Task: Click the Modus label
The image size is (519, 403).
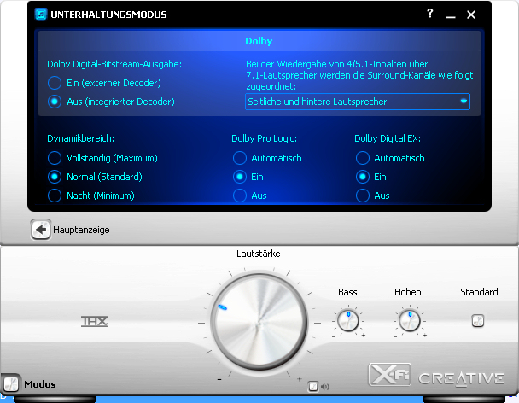Action: [x=40, y=384]
